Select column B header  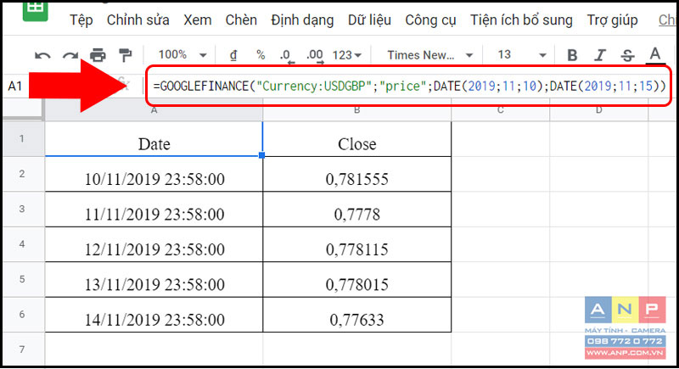(x=356, y=111)
